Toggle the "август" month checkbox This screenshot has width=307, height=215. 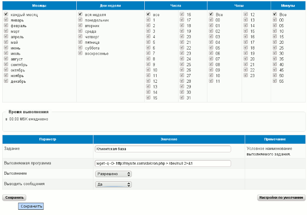click(6, 59)
